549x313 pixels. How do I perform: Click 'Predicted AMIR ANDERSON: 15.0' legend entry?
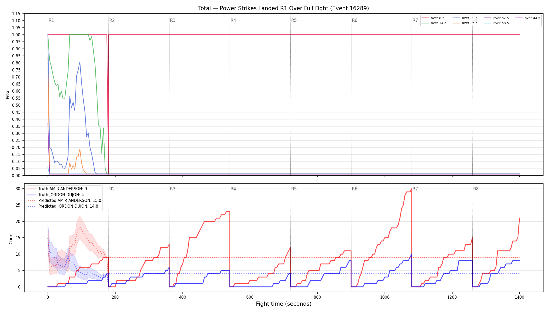click(64, 201)
